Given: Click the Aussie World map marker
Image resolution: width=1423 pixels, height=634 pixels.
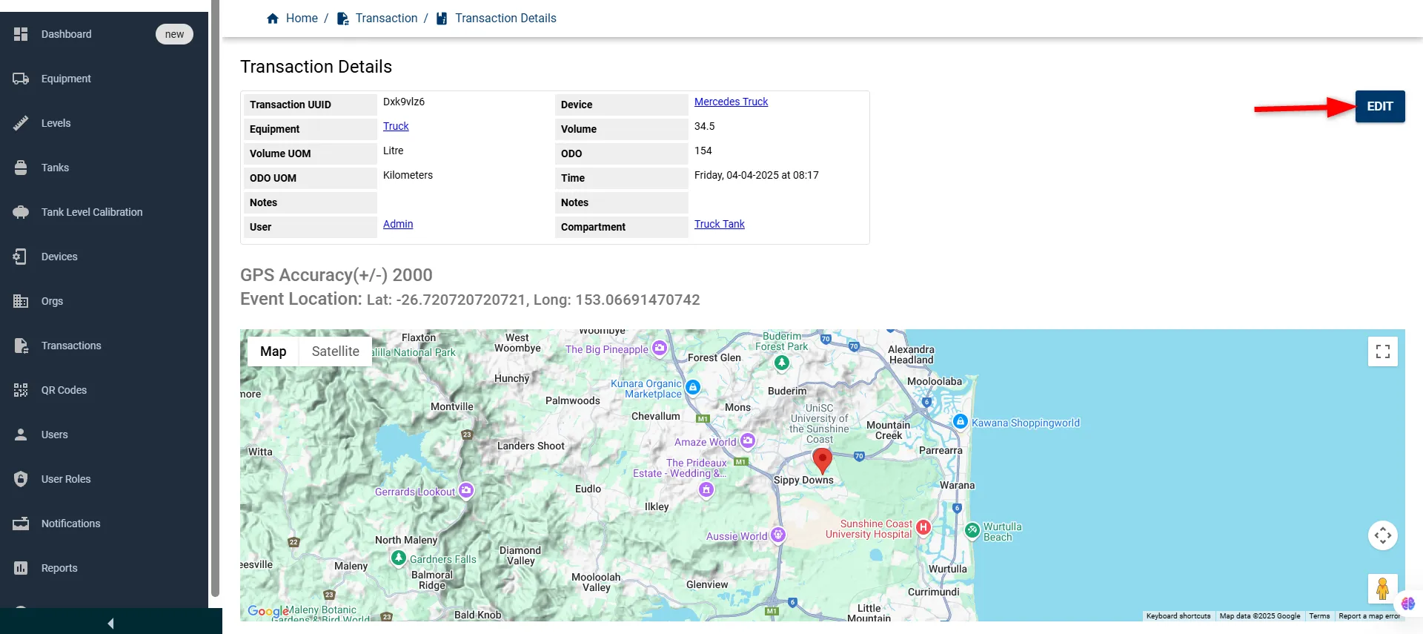Looking at the screenshot, I should click(777, 535).
